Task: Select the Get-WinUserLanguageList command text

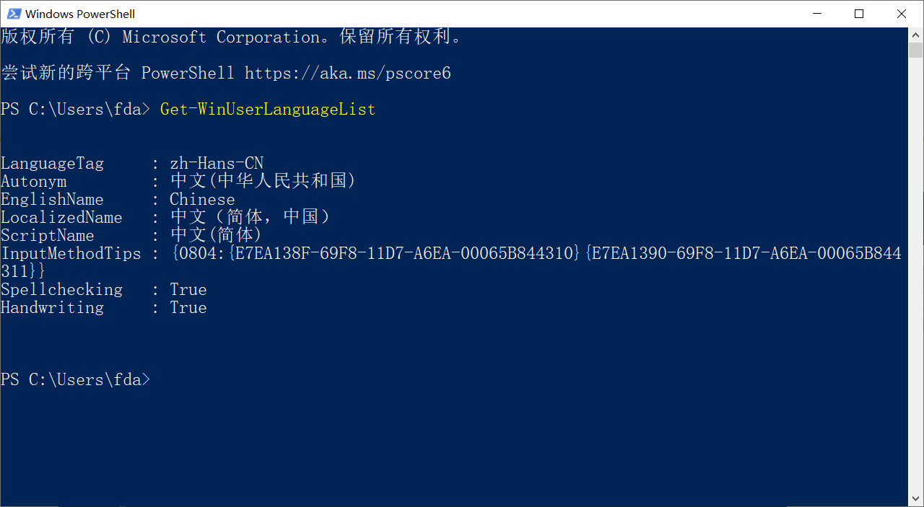Action: click(x=267, y=109)
